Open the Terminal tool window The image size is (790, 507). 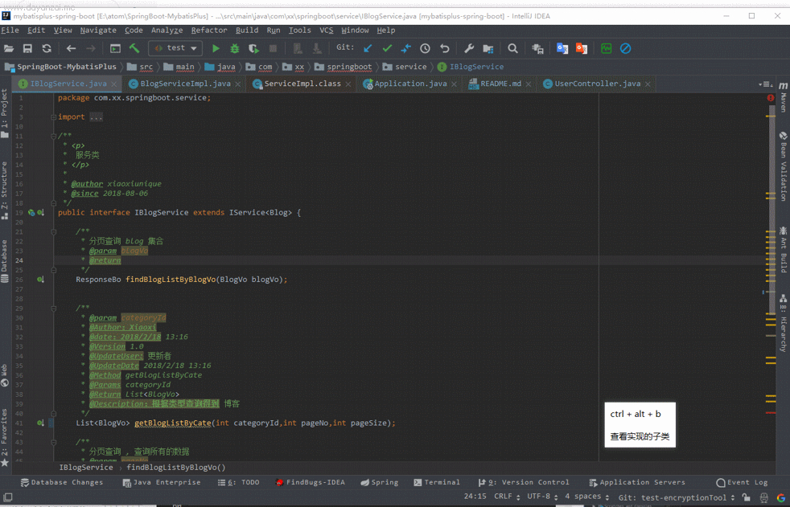pyautogui.click(x=436, y=482)
